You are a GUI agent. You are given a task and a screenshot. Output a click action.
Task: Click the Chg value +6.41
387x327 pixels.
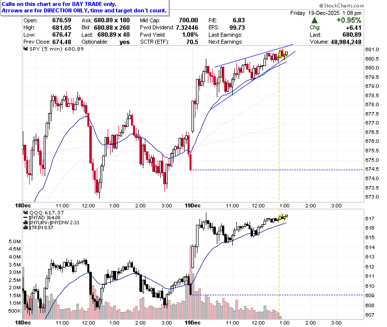pyautogui.click(x=354, y=27)
